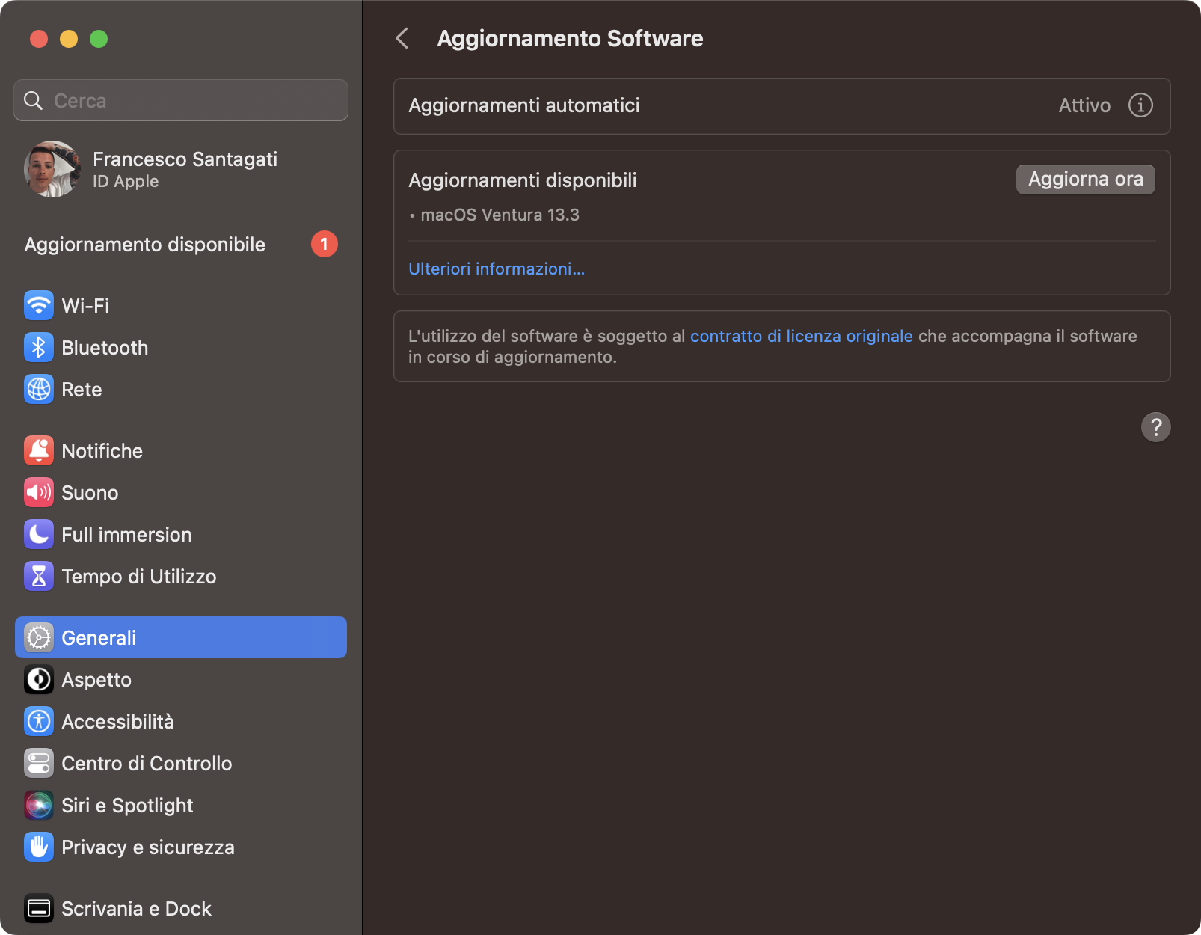The image size is (1201, 935).
Task: Select the Bluetooth label in sidebar
Action: coord(105,348)
